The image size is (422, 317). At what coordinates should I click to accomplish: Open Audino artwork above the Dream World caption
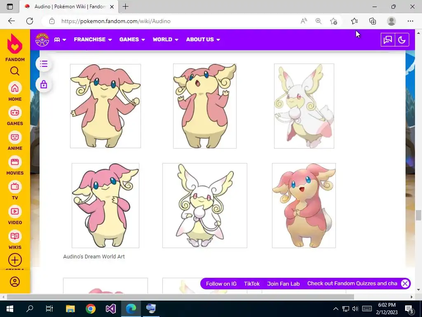coord(105,206)
